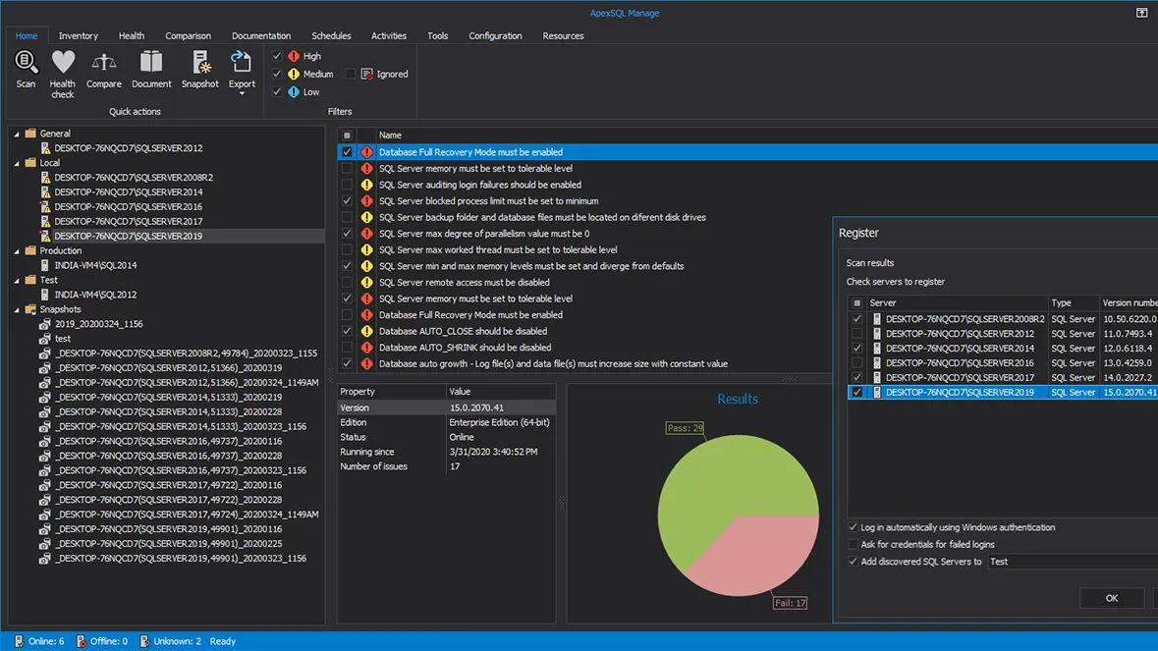Collapse the Snapshots tree group

(x=17, y=309)
